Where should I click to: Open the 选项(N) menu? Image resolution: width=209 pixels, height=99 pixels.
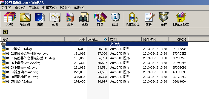pyautogui.click(x=65, y=8)
